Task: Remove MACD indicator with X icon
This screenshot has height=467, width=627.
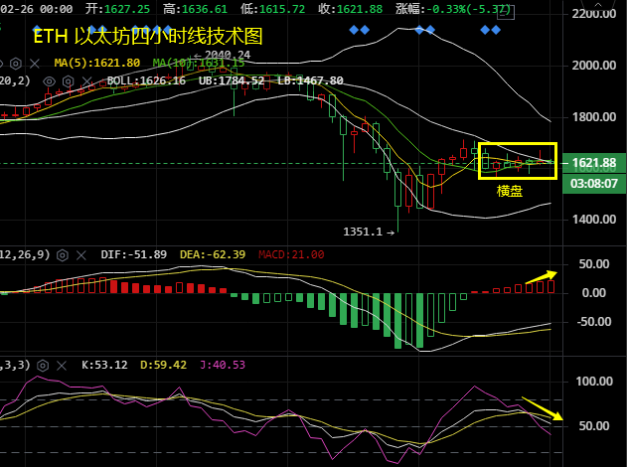Action: (83, 254)
